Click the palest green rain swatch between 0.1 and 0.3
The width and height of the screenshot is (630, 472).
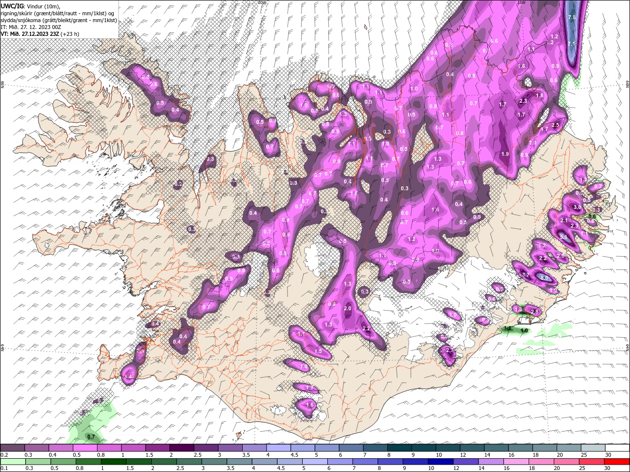tap(13, 461)
